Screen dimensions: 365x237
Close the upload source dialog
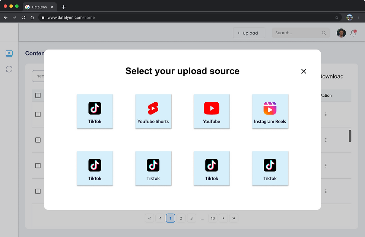tap(304, 71)
